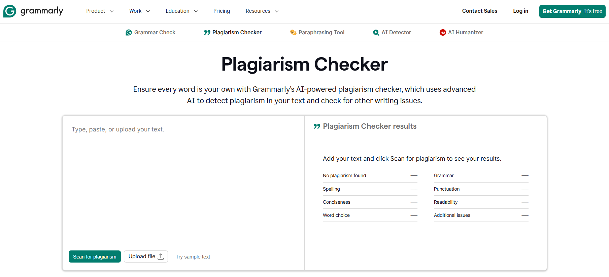
Task: Expand the Education dropdown menu
Action: pyautogui.click(x=181, y=11)
